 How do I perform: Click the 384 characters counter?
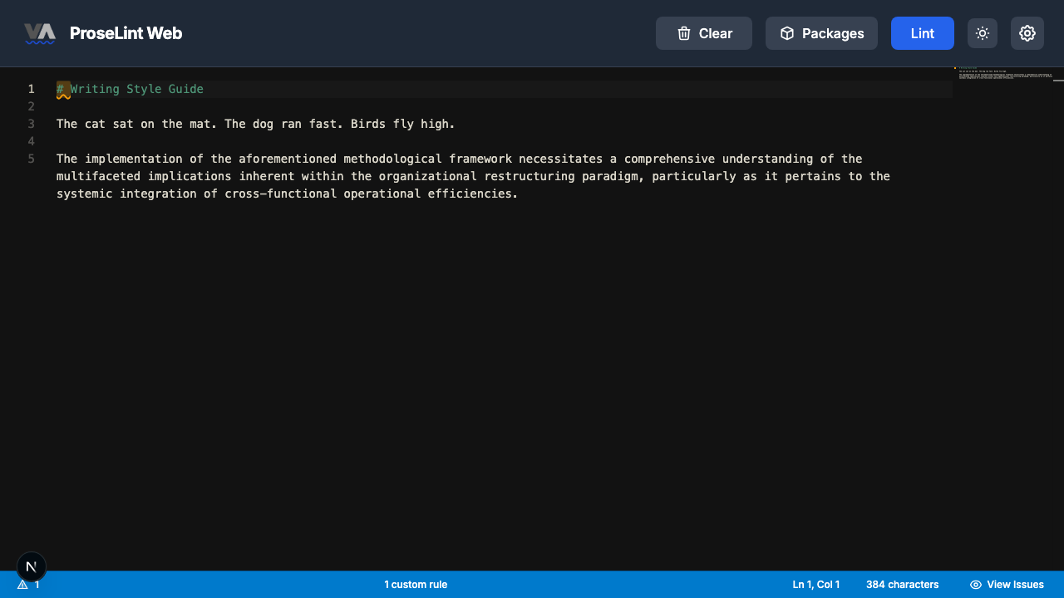(902, 584)
